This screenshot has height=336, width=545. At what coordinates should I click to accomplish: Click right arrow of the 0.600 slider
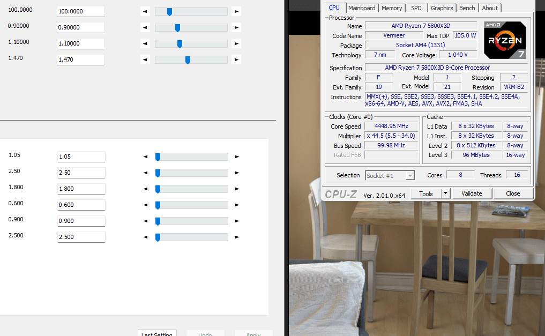point(237,205)
